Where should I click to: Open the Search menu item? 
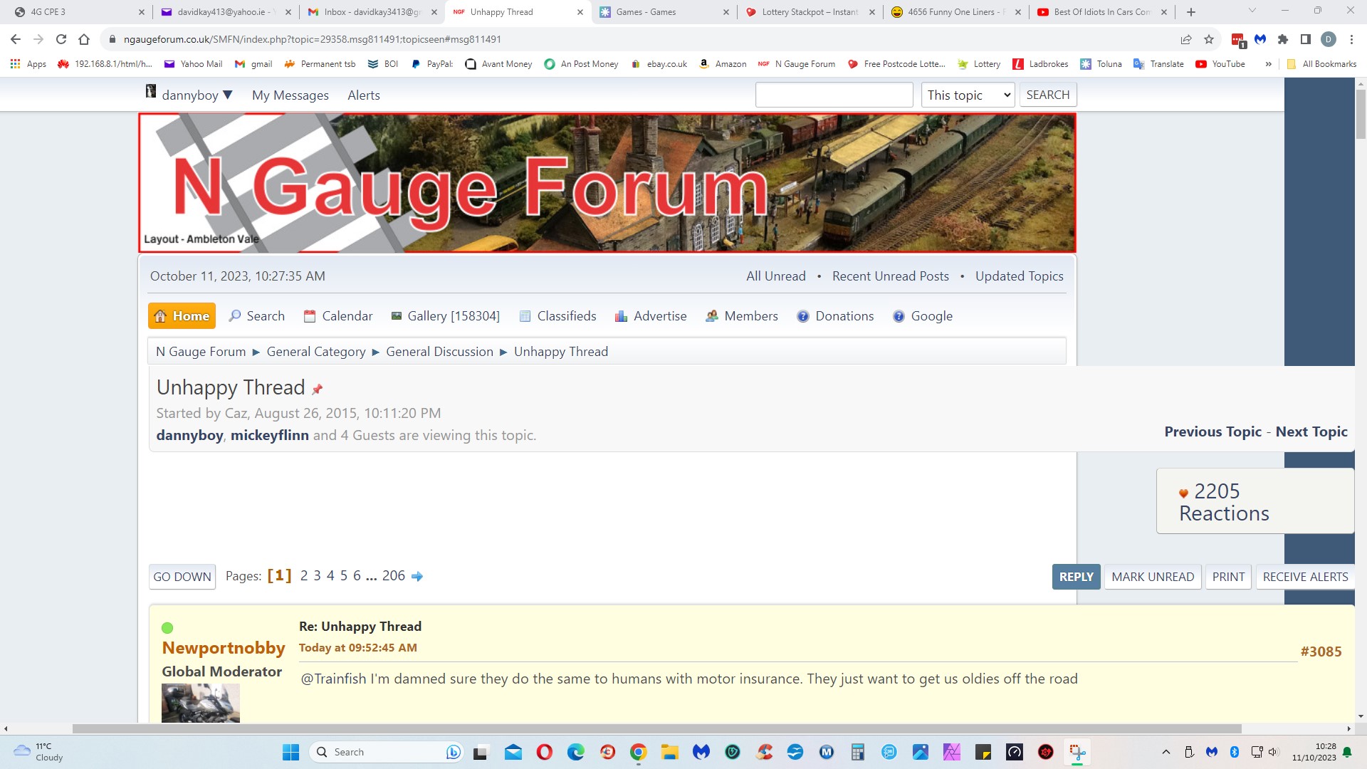(x=256, y=316)
